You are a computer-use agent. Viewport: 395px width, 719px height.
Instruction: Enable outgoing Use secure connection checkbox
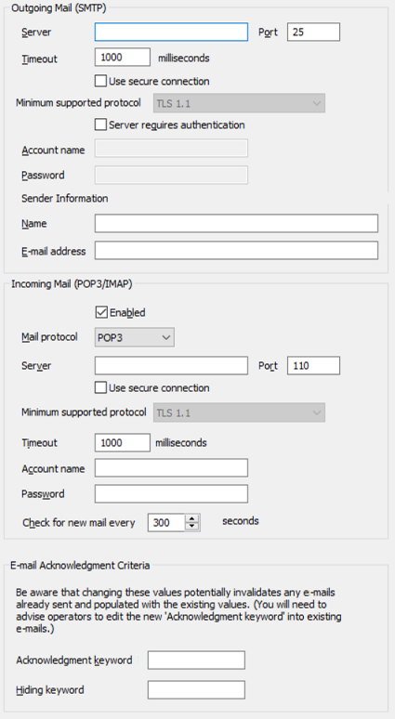pyautogui.click(x=100, y=81)
